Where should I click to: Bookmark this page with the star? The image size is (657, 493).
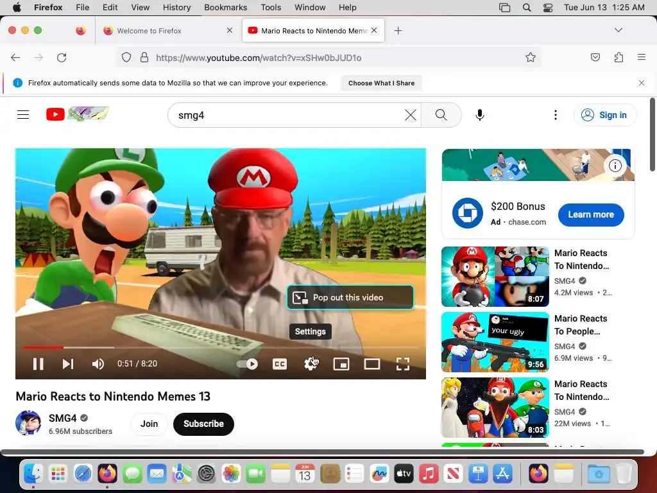531,57
